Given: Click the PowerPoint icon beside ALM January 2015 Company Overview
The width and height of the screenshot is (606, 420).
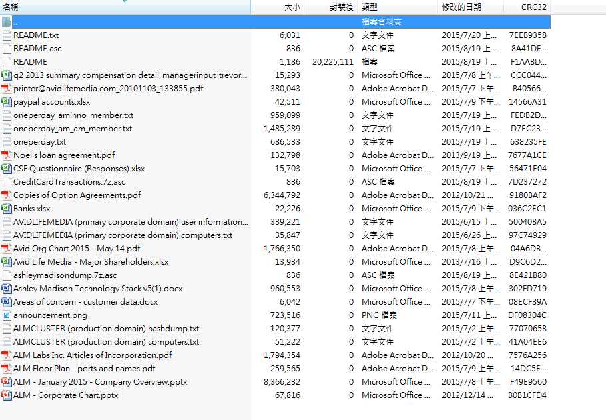Looking at the screenshot, I should 7,382.
